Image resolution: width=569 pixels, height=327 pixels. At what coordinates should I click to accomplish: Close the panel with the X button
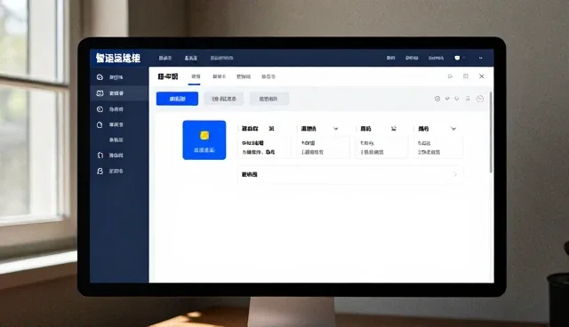tap(482, 76)
